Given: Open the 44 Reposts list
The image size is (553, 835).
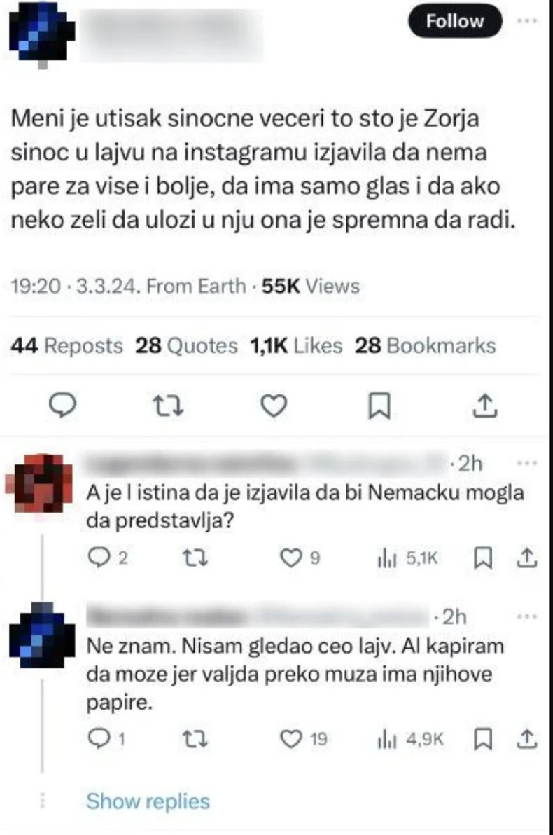Looking at the screenshot, I should (x=67, y=345).
